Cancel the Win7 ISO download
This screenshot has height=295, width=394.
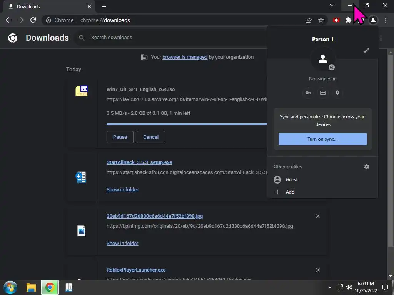point(151,137)
